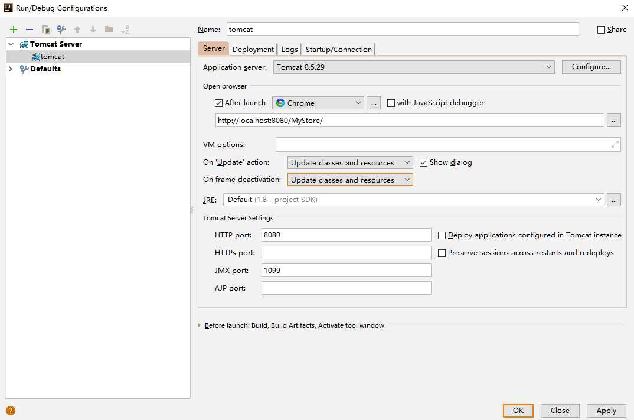Viewport: 634px width, 420px height.
Task: Toggle the Share checkbox
Action: pos(602,30)
